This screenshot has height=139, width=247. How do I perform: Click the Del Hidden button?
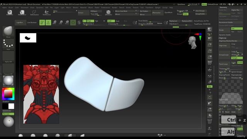[145, 11]
